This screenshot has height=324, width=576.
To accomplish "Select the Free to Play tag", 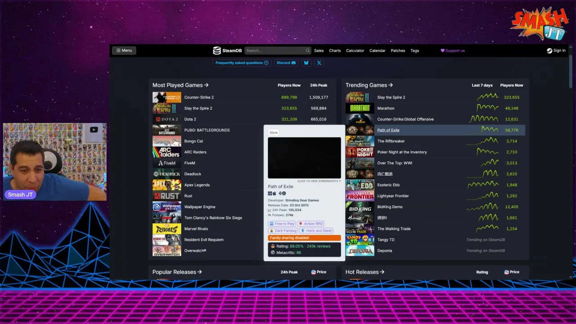I will tap(282, 224).
